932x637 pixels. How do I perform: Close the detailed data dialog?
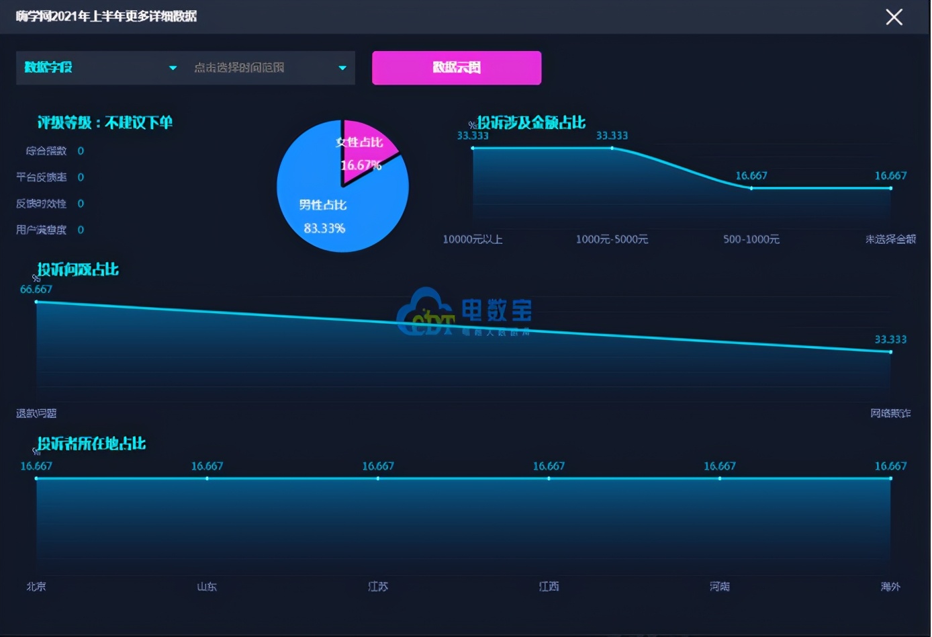pyautogui.click(x=894, y=17)
